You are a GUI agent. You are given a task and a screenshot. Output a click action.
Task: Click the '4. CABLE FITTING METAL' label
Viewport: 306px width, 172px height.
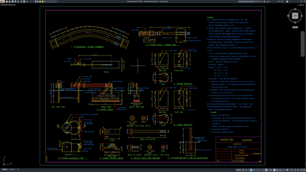(x=111, y=158)
